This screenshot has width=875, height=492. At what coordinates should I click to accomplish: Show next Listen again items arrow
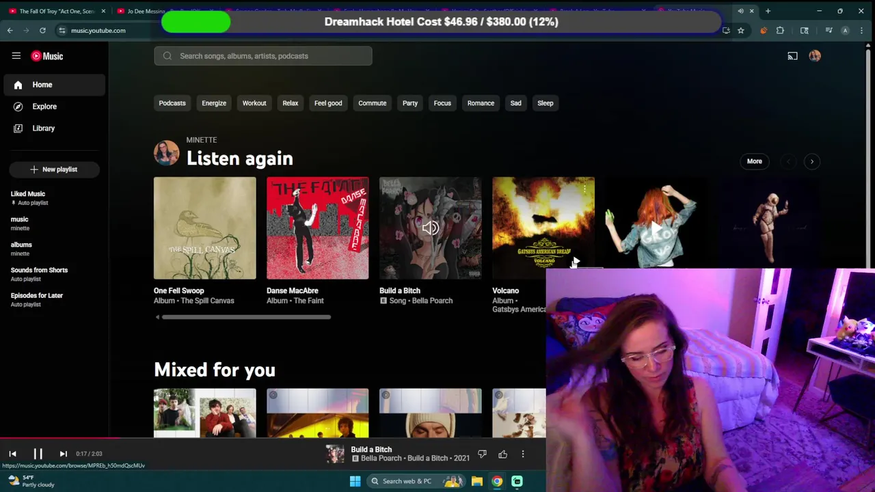(x=812, y=161)
